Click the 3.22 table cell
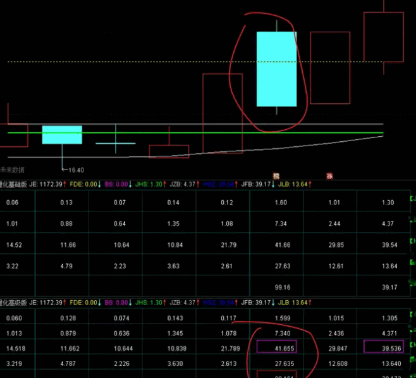Viewport: 416px width, 378px height. (12, 266)
